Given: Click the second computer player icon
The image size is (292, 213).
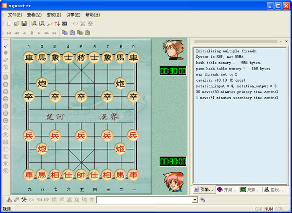Looking at the screenshot, I should [42, 23].
